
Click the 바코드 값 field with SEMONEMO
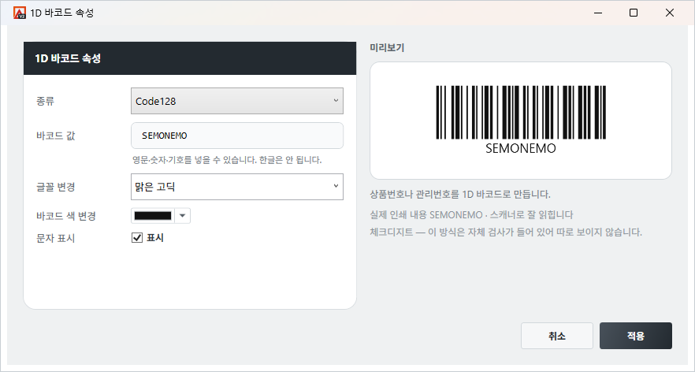(x=236, y=136)
